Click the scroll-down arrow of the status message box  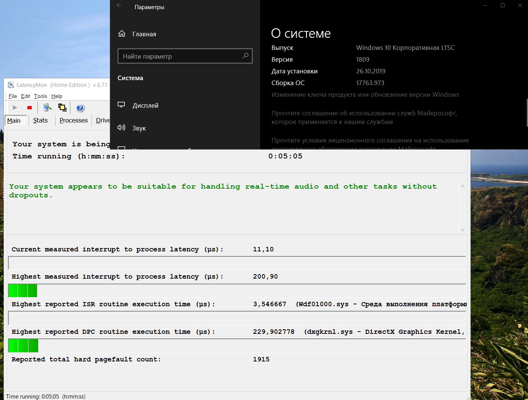click(463, 230)
